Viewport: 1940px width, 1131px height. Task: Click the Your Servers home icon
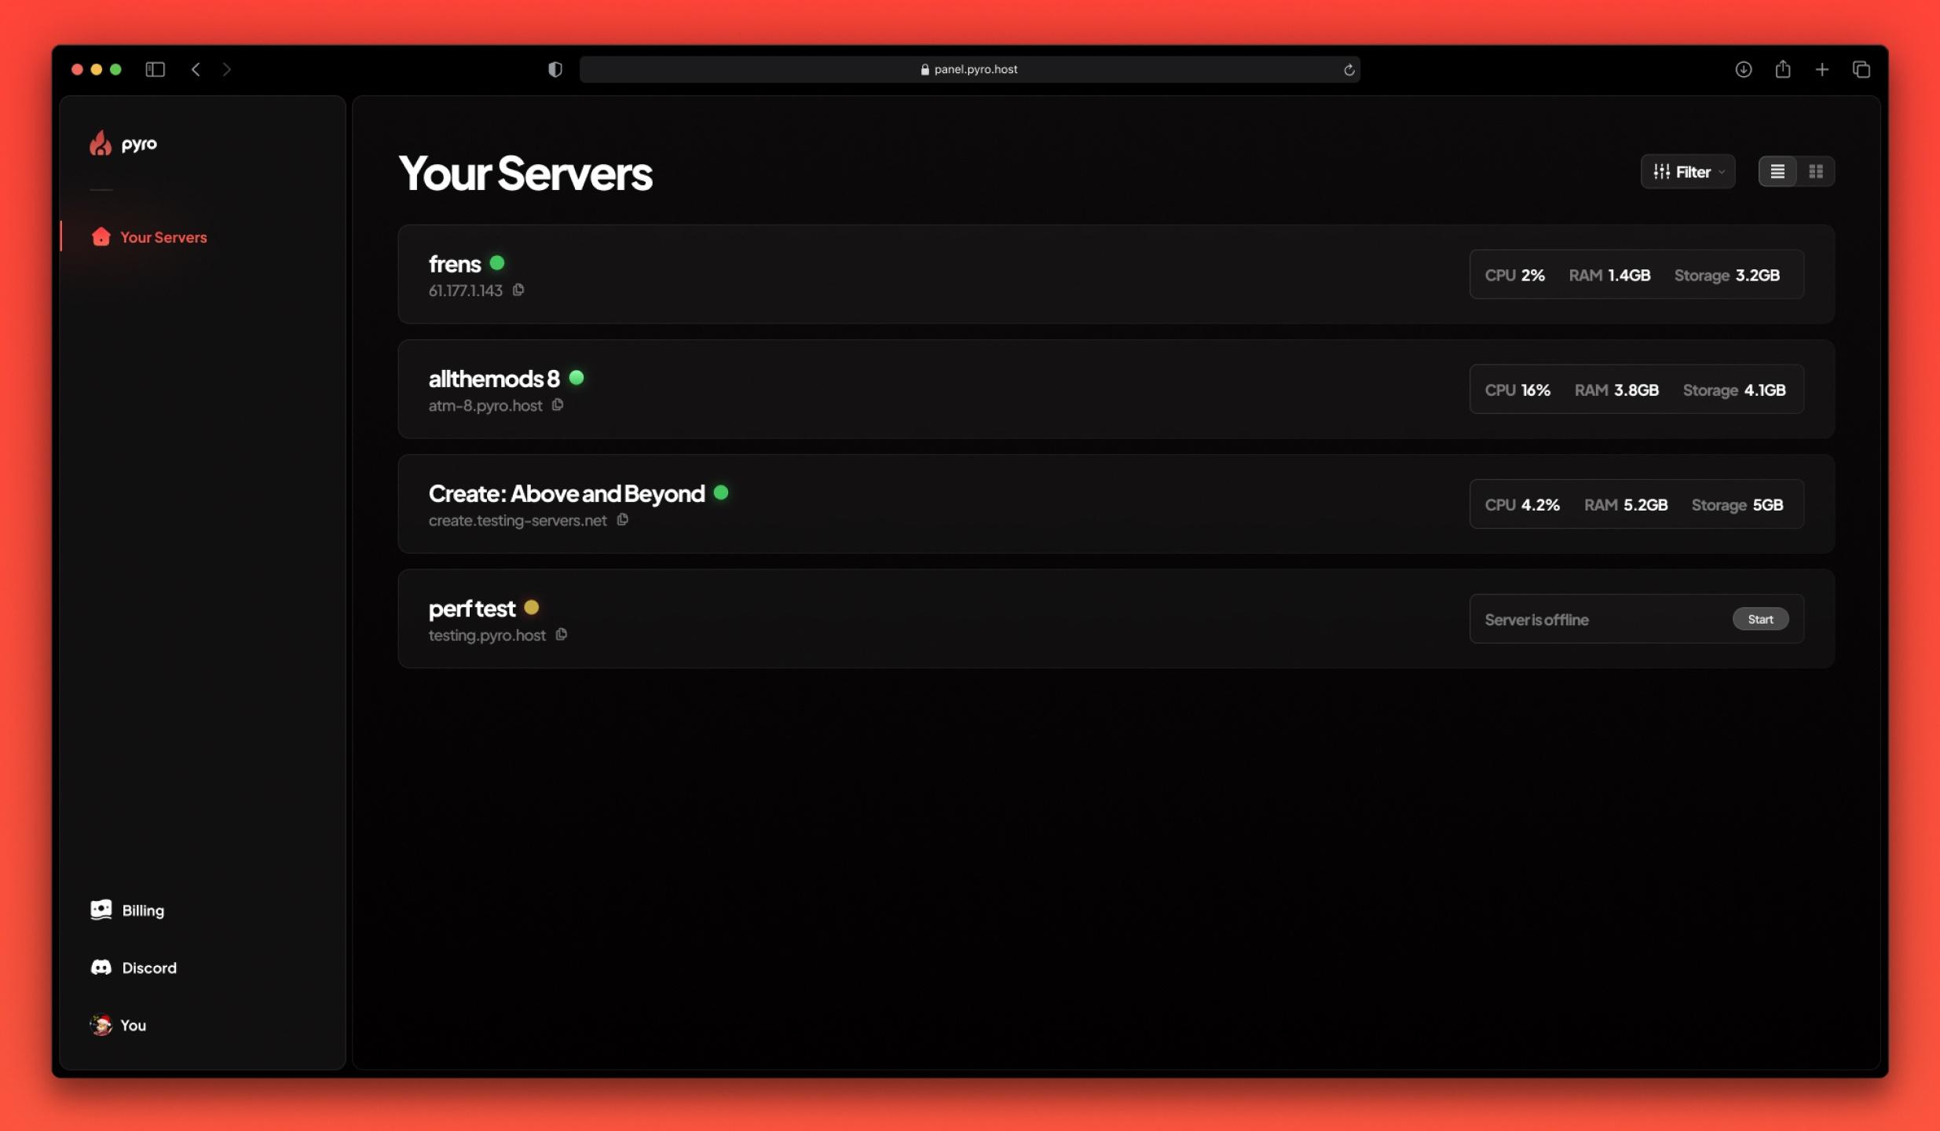(101, 236)
